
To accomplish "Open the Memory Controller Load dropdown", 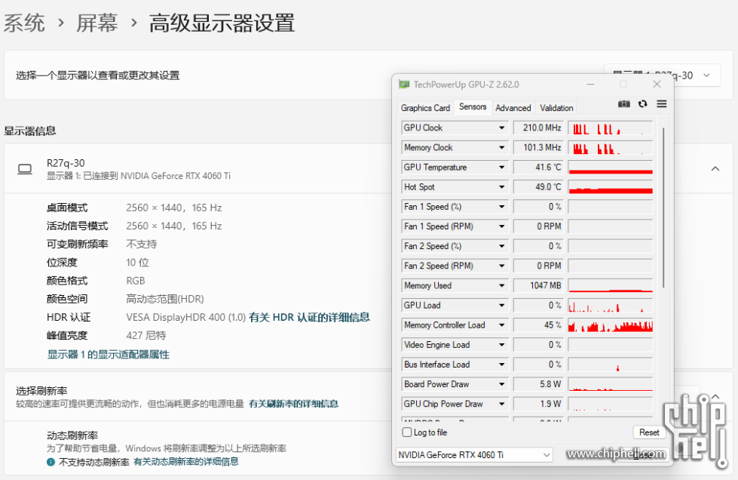I will (502, 325).
